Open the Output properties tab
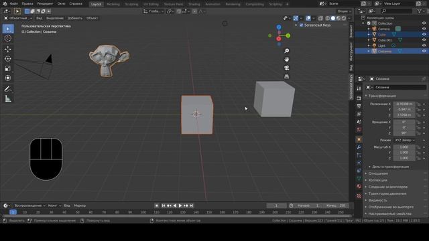Screen dimensions: 429x241 tap(359, 106)
